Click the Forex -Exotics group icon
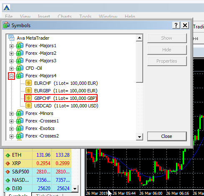This screenshot has width=204, height=196. [20, 128]
